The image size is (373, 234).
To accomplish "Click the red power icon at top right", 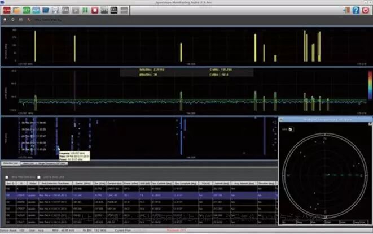I will point(366,10).
